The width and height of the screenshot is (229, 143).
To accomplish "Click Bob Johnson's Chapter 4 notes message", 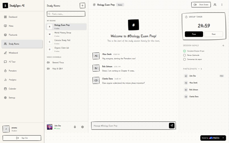I will click(x=118, y=71).
